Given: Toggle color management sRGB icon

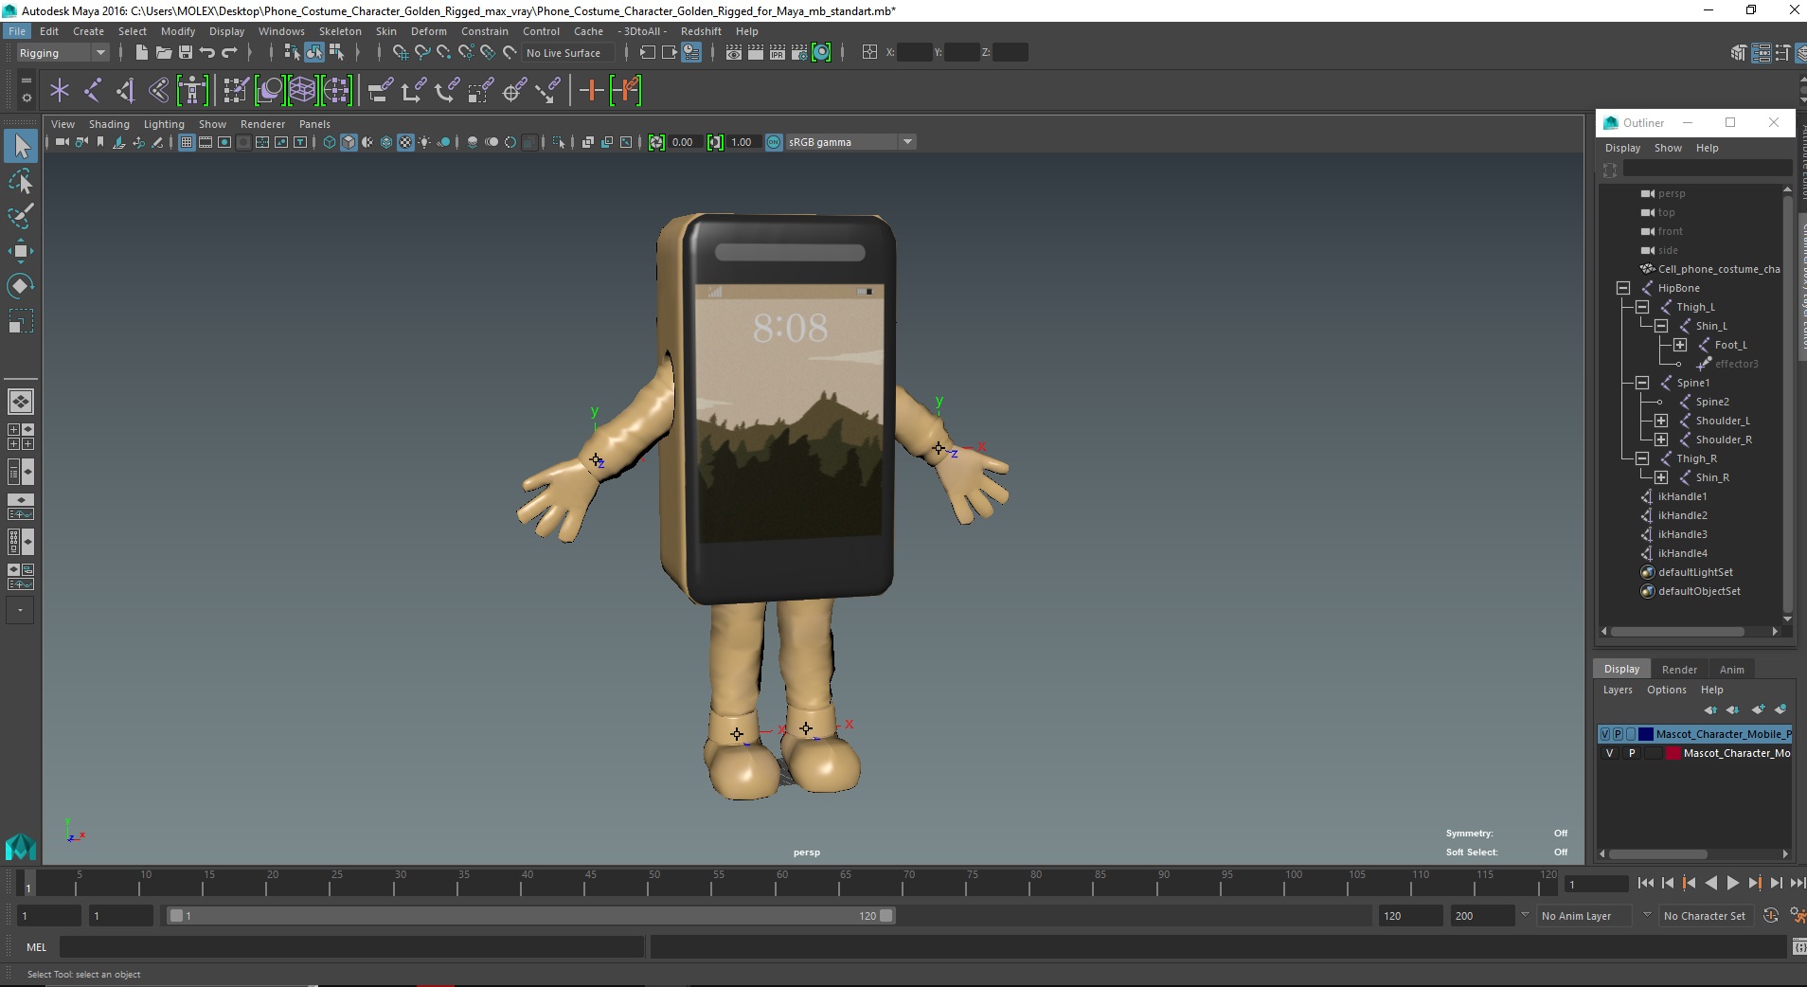Looking at the screenshot, I should point(774,142).
